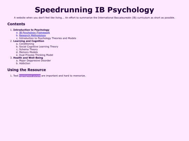Click the 'Contents' heading

pos(16,24)
